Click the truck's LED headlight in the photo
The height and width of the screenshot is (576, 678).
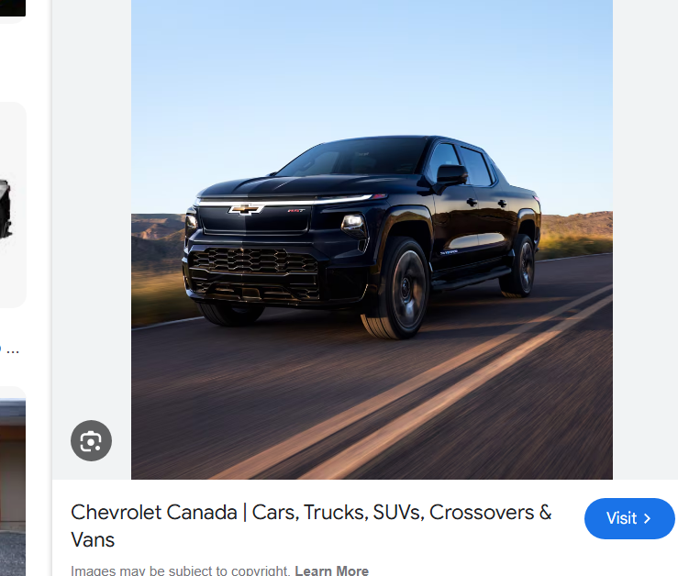[354, 223]
